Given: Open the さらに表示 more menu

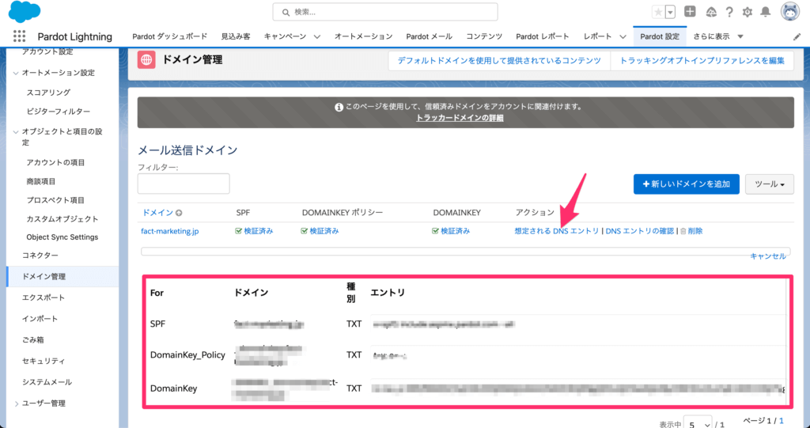Looking at the screenshot, I should [x=718, y=36].
